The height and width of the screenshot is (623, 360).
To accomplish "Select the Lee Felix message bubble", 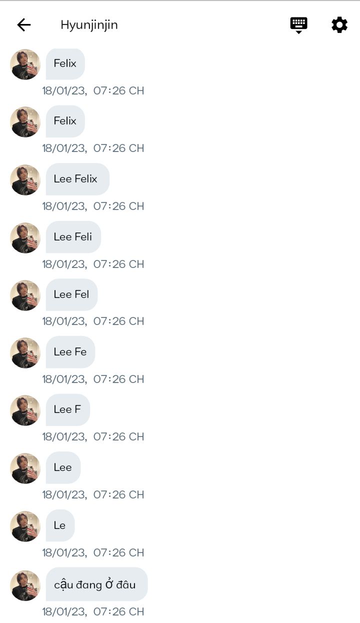I will (x=77, y=179).
